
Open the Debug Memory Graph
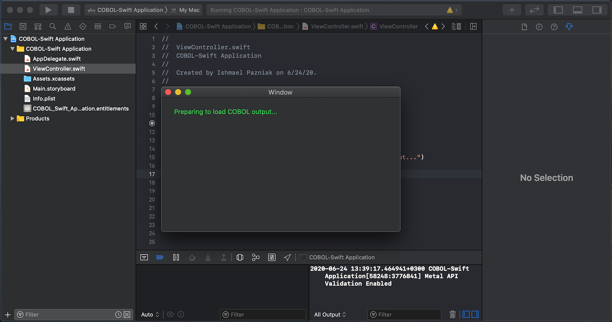click(256, 257)
